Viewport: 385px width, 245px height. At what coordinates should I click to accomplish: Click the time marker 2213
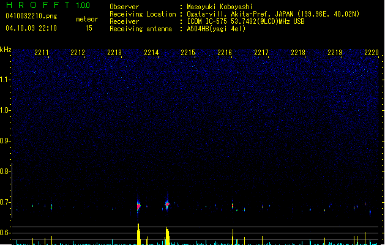pyautogui.click(x=114, y=53)
